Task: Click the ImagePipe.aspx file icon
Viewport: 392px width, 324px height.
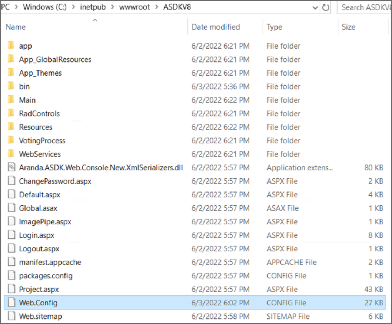Action: [x=11, y=221]
